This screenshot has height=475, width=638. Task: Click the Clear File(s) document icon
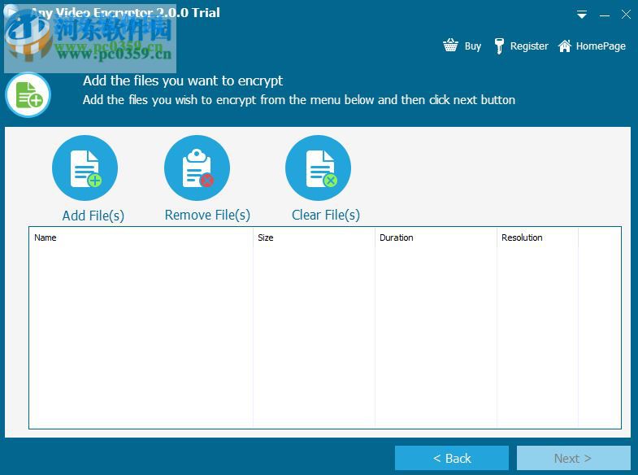click(318, 168)
